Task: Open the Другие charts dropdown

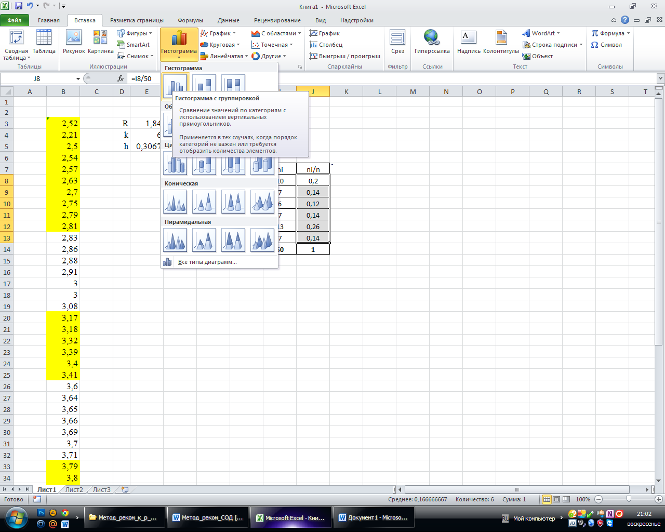Action: point(269,56)
